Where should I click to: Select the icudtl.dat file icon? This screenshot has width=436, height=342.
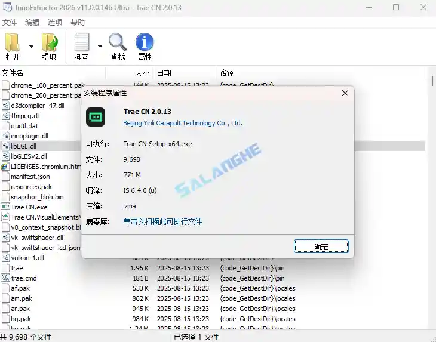(5, 126)
